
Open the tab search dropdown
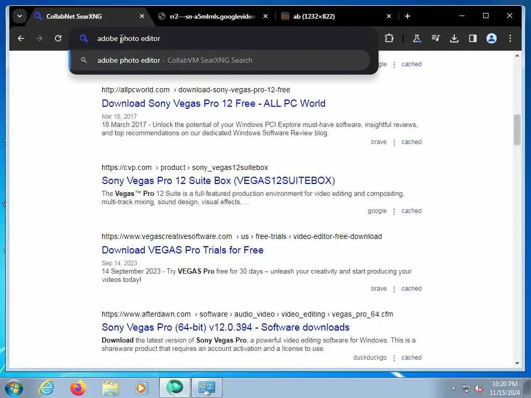20,16
